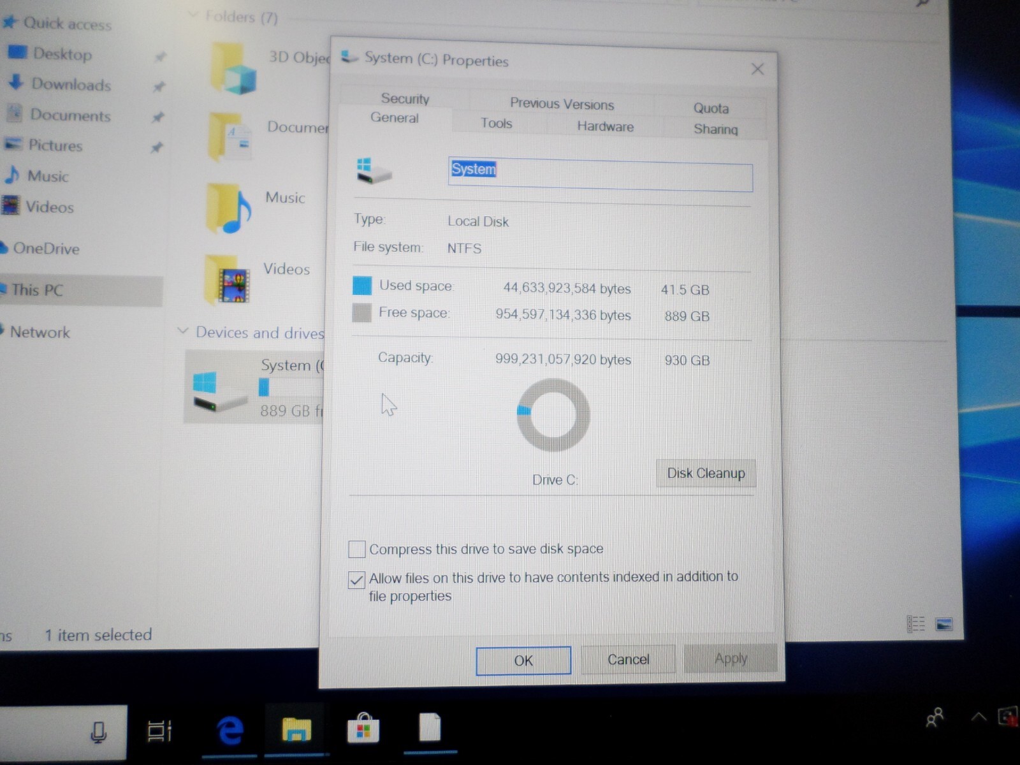Select the Music folder icon in Explorer
Image resolution: width=1020 pixels, height=765 pixels.
click(x=228, y=208)
